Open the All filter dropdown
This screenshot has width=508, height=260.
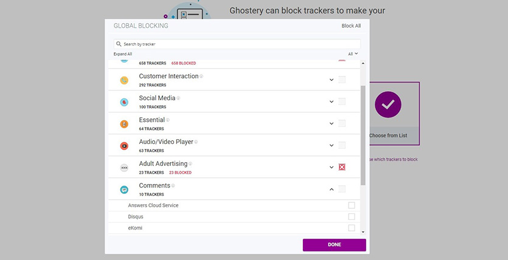(x=353, y=54)
